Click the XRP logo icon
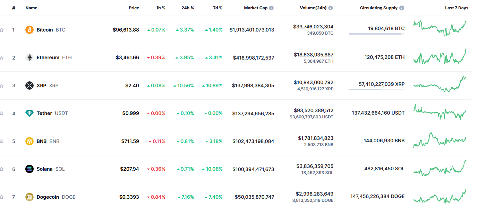477x207 pixels. point(29,85)
